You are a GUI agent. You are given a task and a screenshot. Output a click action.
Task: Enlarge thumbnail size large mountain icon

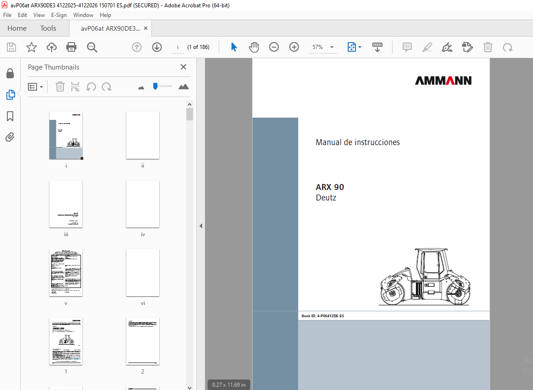click(183, 87)
